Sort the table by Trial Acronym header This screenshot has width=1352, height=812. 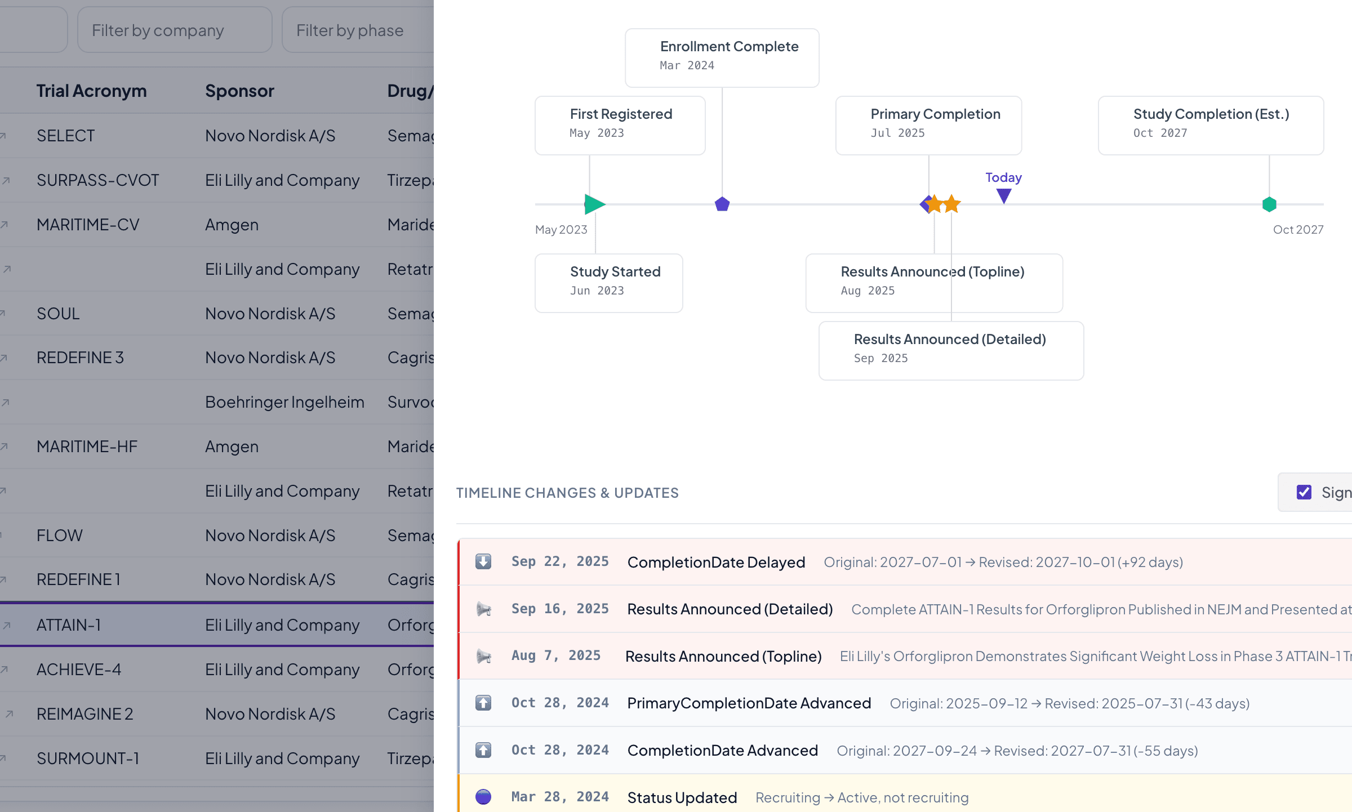[91, 90]
